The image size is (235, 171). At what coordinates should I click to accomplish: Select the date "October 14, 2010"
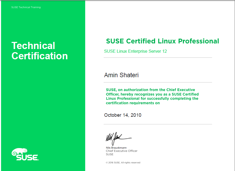pos(123,115)
